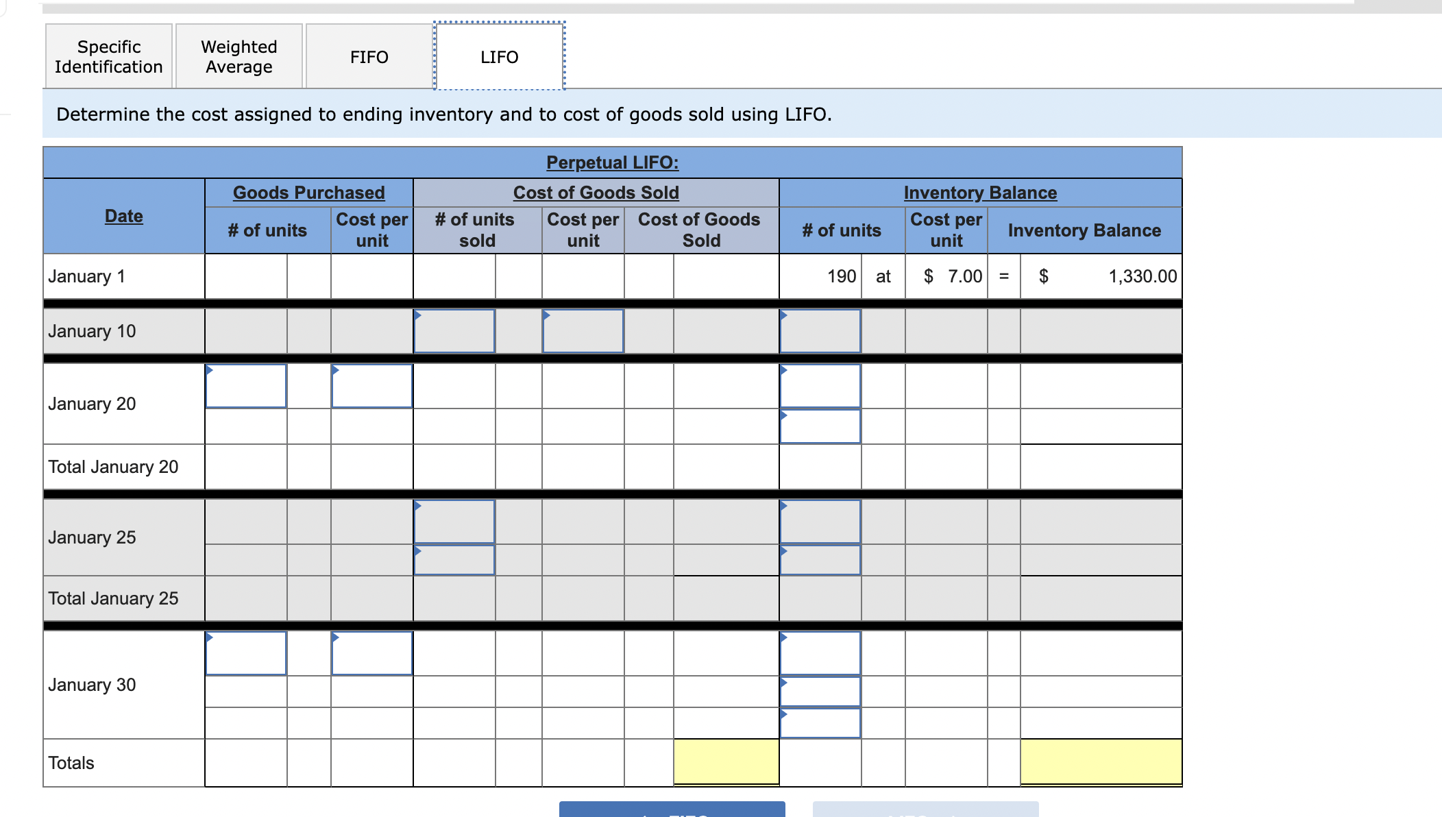Switch to the Specific Identification tab

[108, 57]
